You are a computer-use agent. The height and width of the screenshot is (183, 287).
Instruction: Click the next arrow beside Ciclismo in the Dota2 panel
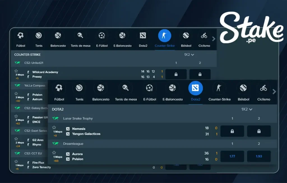274,92
